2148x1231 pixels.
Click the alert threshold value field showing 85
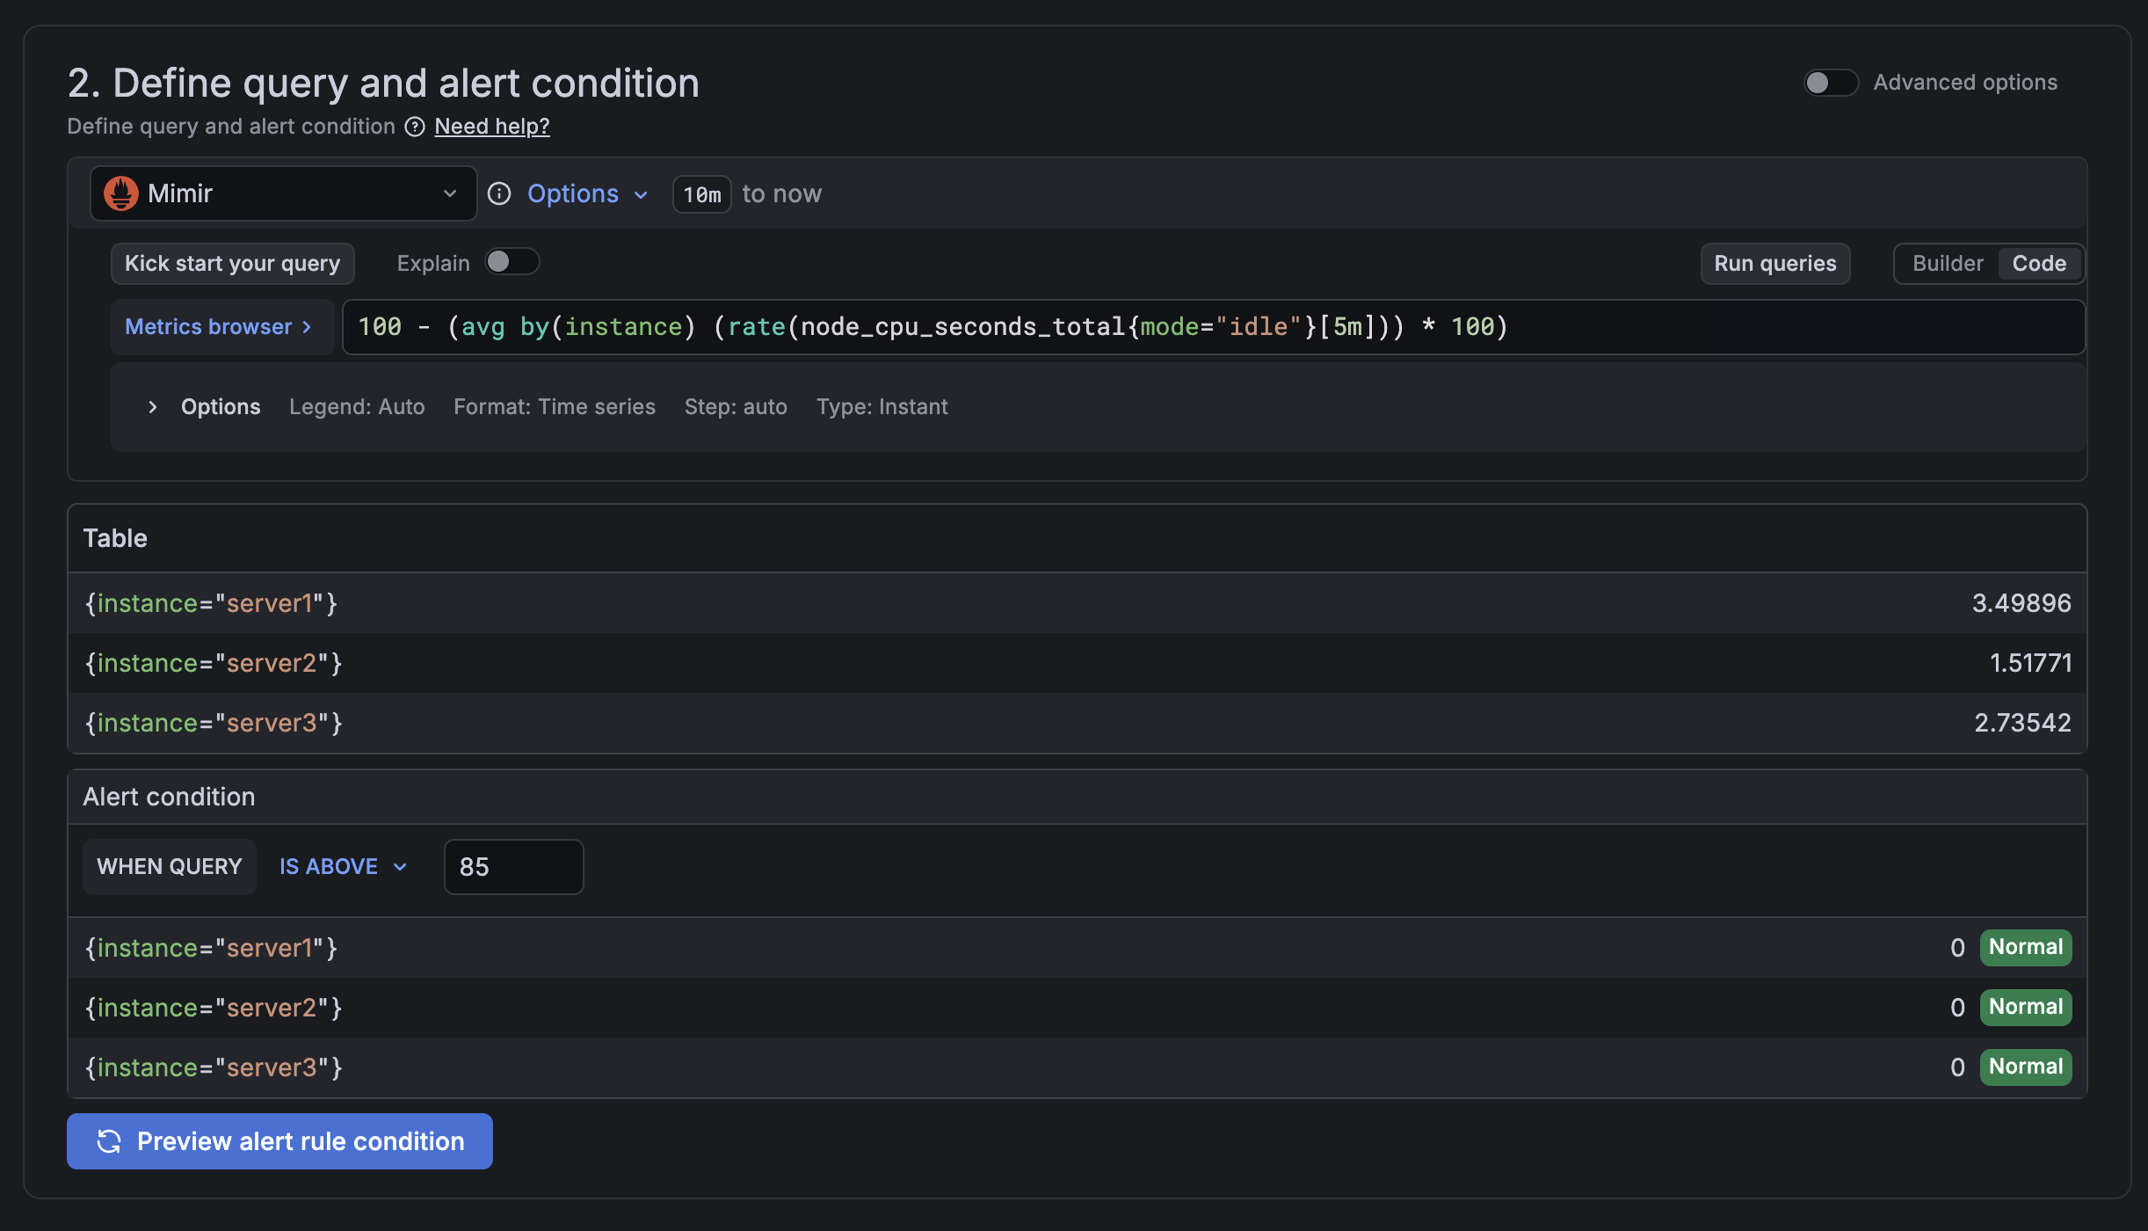click(x=513, y=866)
